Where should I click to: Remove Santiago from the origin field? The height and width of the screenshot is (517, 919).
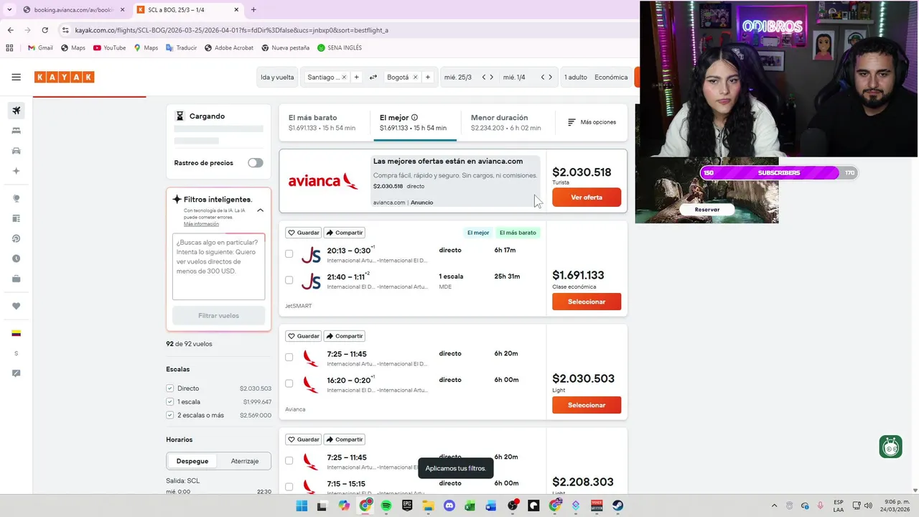click(344, 77)
